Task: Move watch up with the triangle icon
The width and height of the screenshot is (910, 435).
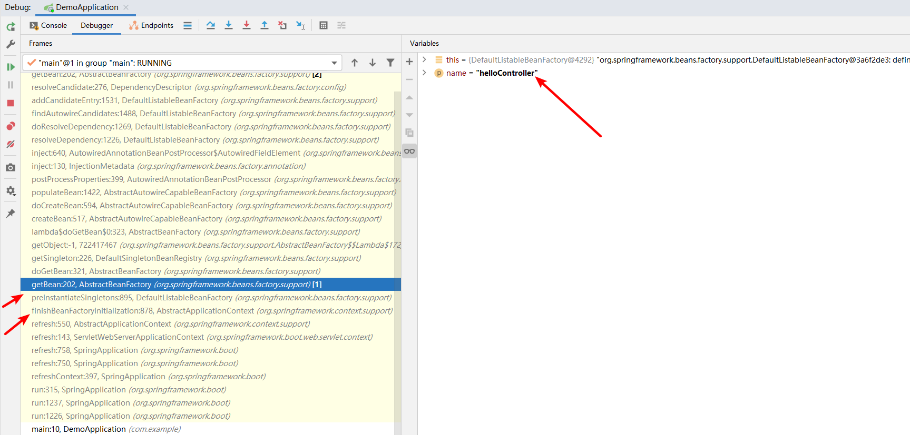Action: point(409,97)
